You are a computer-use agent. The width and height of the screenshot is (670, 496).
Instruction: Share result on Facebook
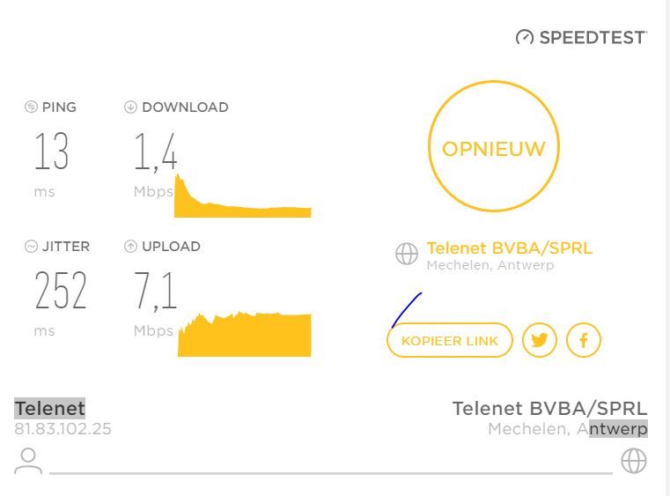click(583, 340)
